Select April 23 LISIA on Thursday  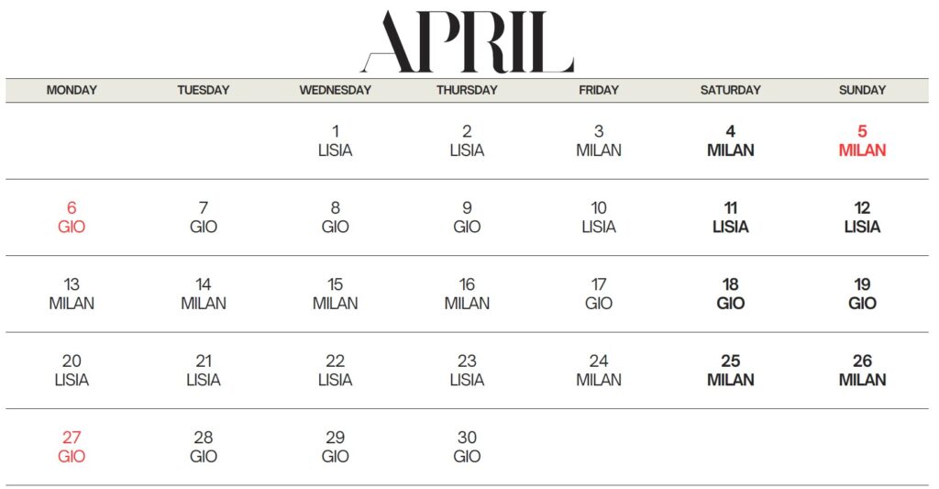tap(467, 370)
